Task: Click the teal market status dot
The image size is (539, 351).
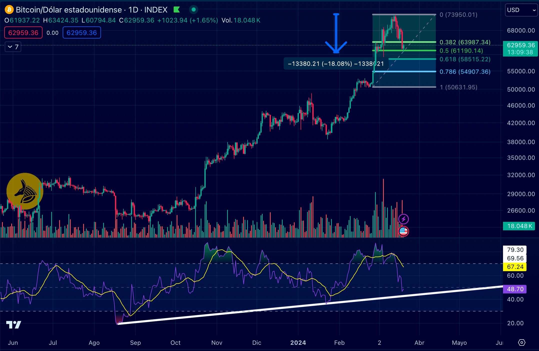Action: pos(193,10)
